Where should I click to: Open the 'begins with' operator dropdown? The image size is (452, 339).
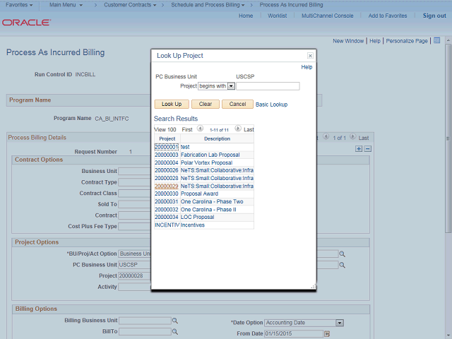coord(231,86)
